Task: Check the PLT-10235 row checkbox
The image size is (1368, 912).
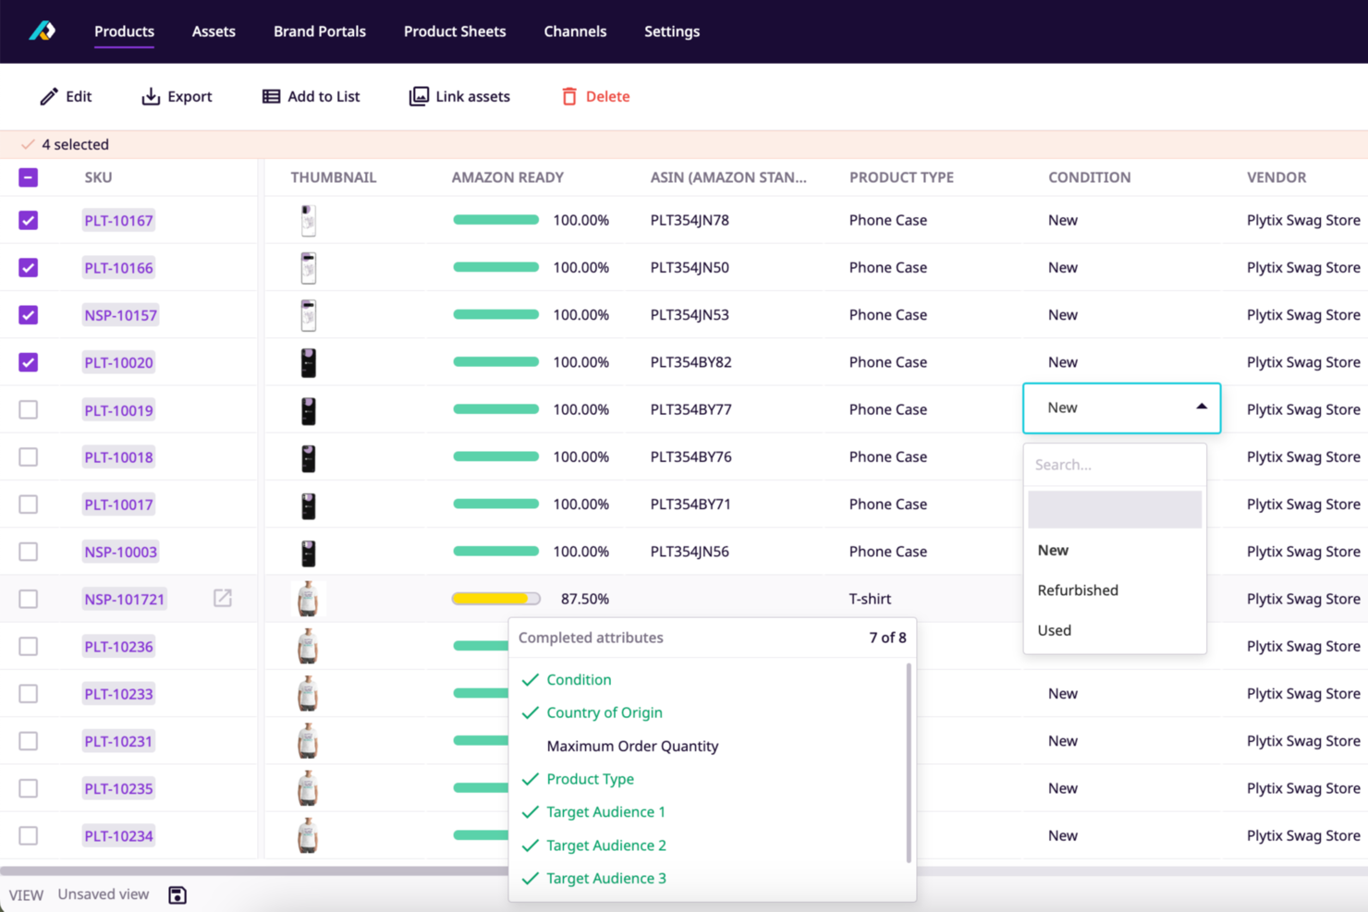Action: point(29,788)
